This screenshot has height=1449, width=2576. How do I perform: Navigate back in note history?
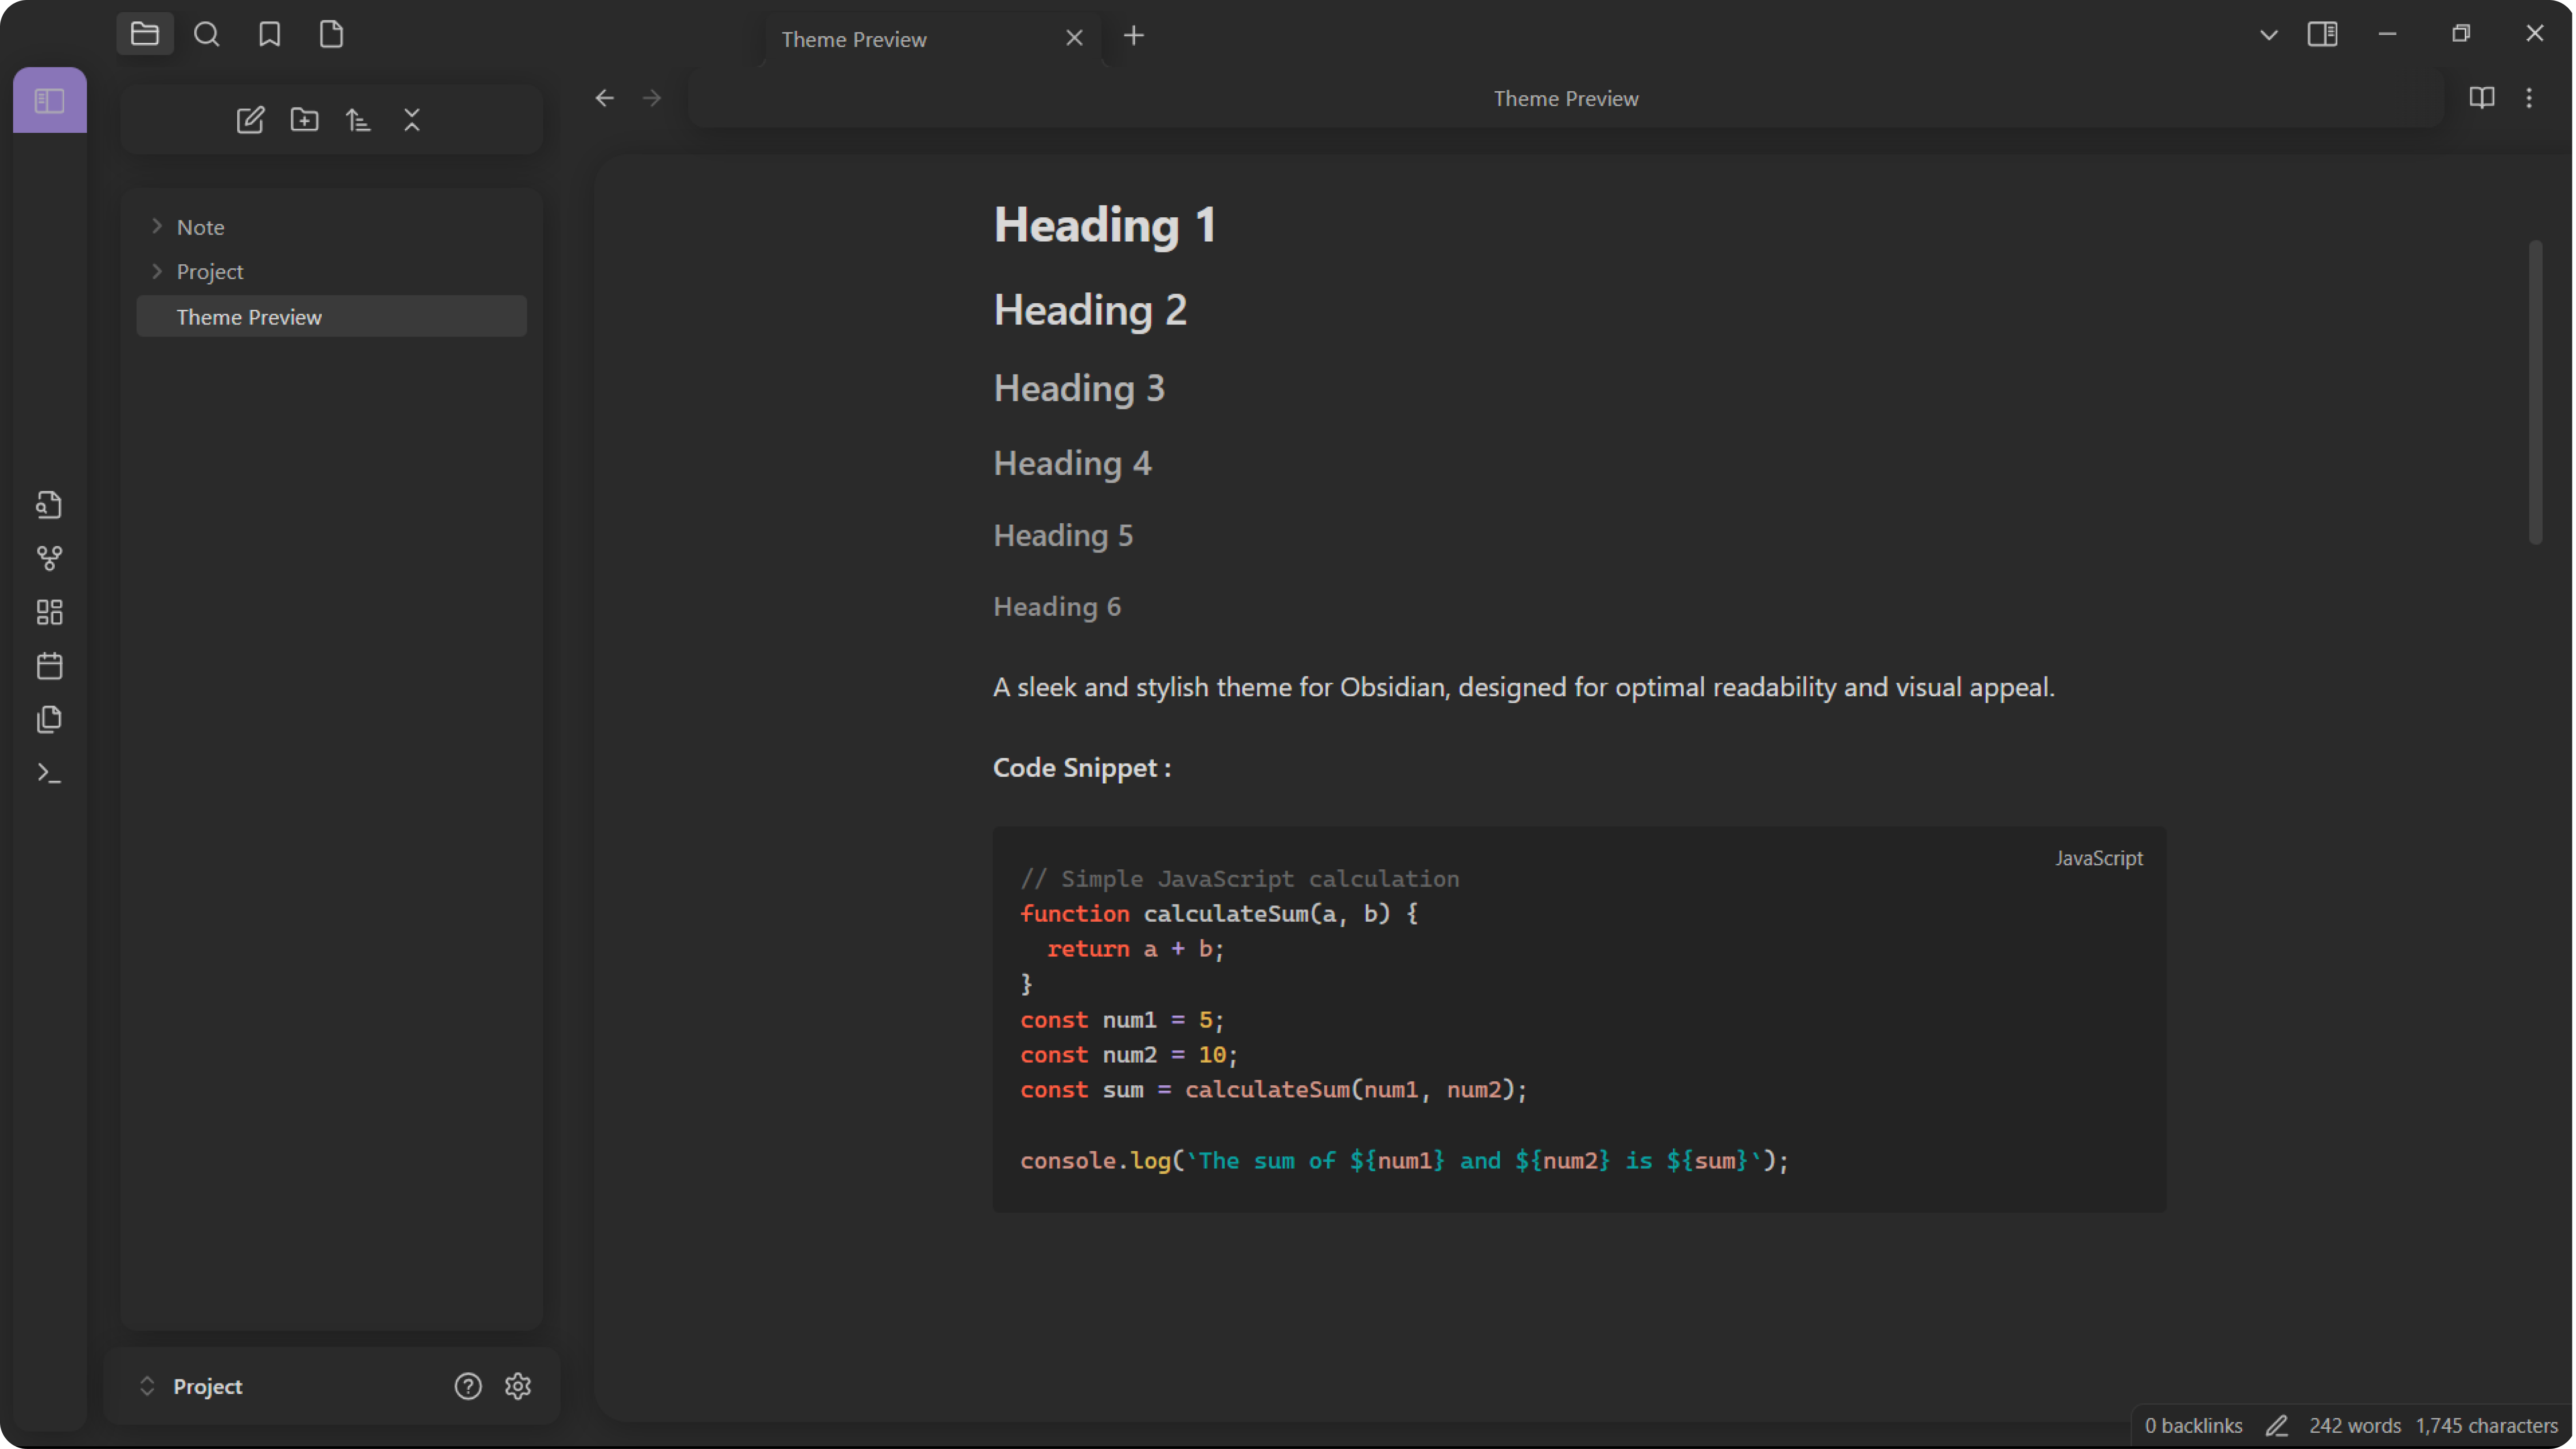[x=605, y=98]
